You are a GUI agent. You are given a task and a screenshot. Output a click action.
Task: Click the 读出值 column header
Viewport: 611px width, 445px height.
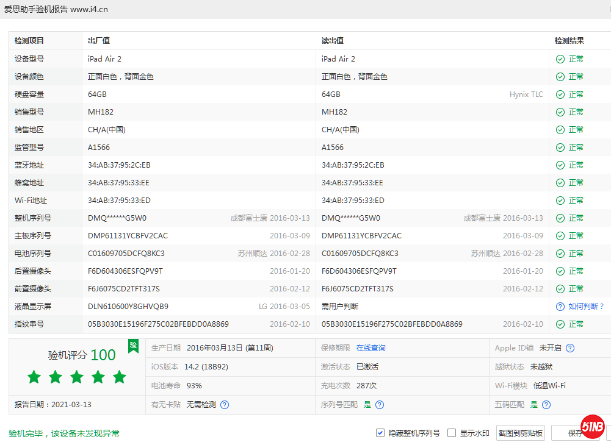point(333,41)
